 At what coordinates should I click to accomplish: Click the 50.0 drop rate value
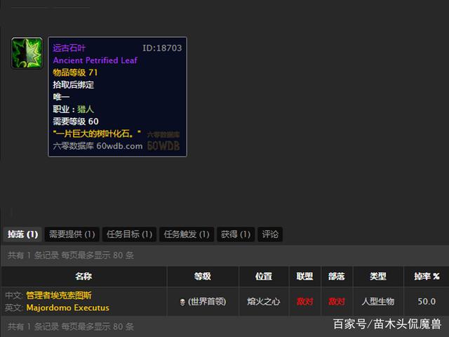click(x=427, y=301)
